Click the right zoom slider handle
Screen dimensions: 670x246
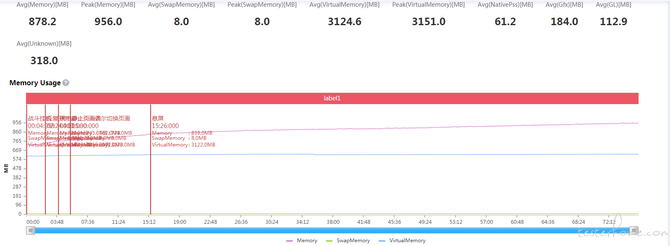(x=634, y=230)
